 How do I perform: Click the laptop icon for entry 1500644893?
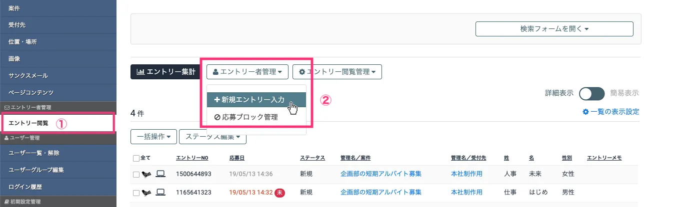(160, 174)
